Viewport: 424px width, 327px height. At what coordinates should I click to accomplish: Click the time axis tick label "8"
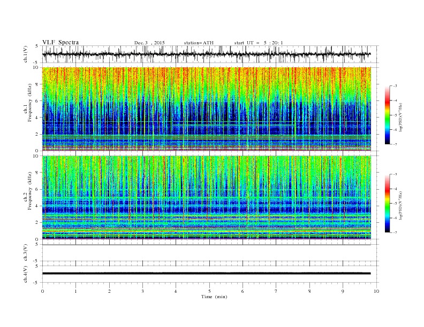pos(309,291)
